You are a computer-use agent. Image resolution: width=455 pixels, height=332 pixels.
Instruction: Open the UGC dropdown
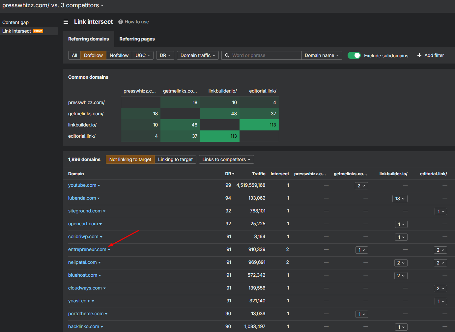pyautogui.click(x=143, y=55)
